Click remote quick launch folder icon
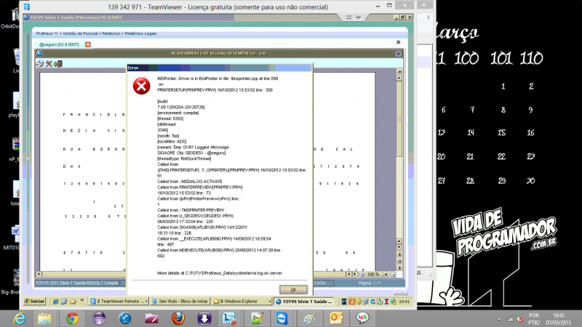 tap(73, 302)
